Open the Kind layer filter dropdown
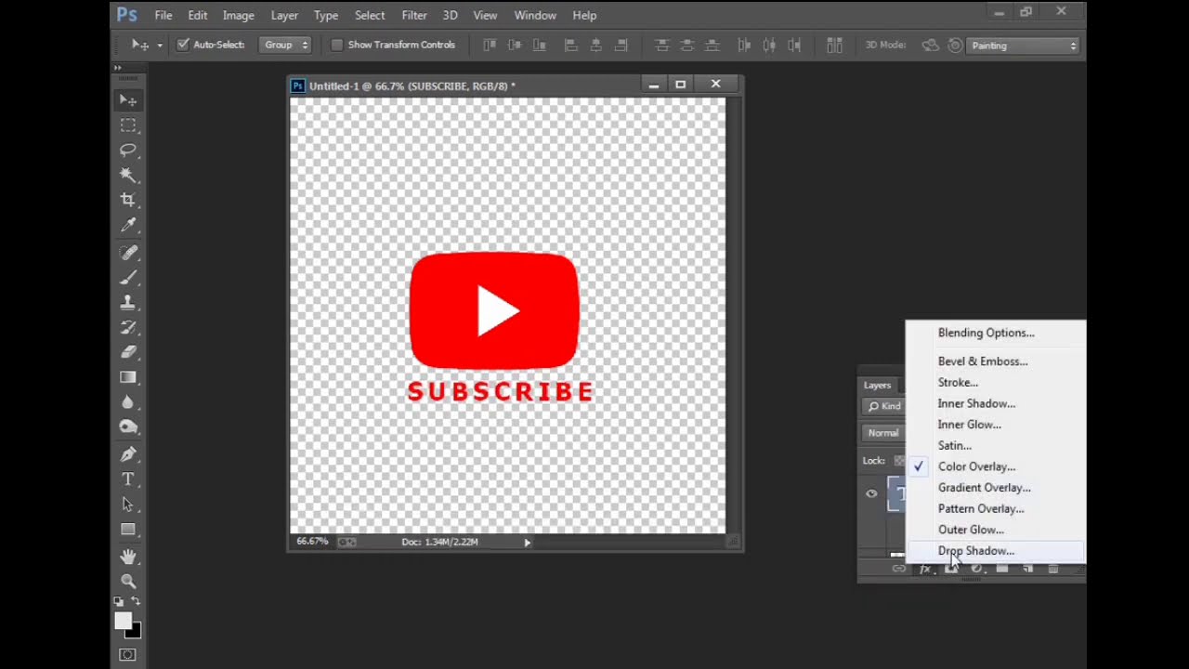The image size is (1189, 669). [x=884, y=406]
